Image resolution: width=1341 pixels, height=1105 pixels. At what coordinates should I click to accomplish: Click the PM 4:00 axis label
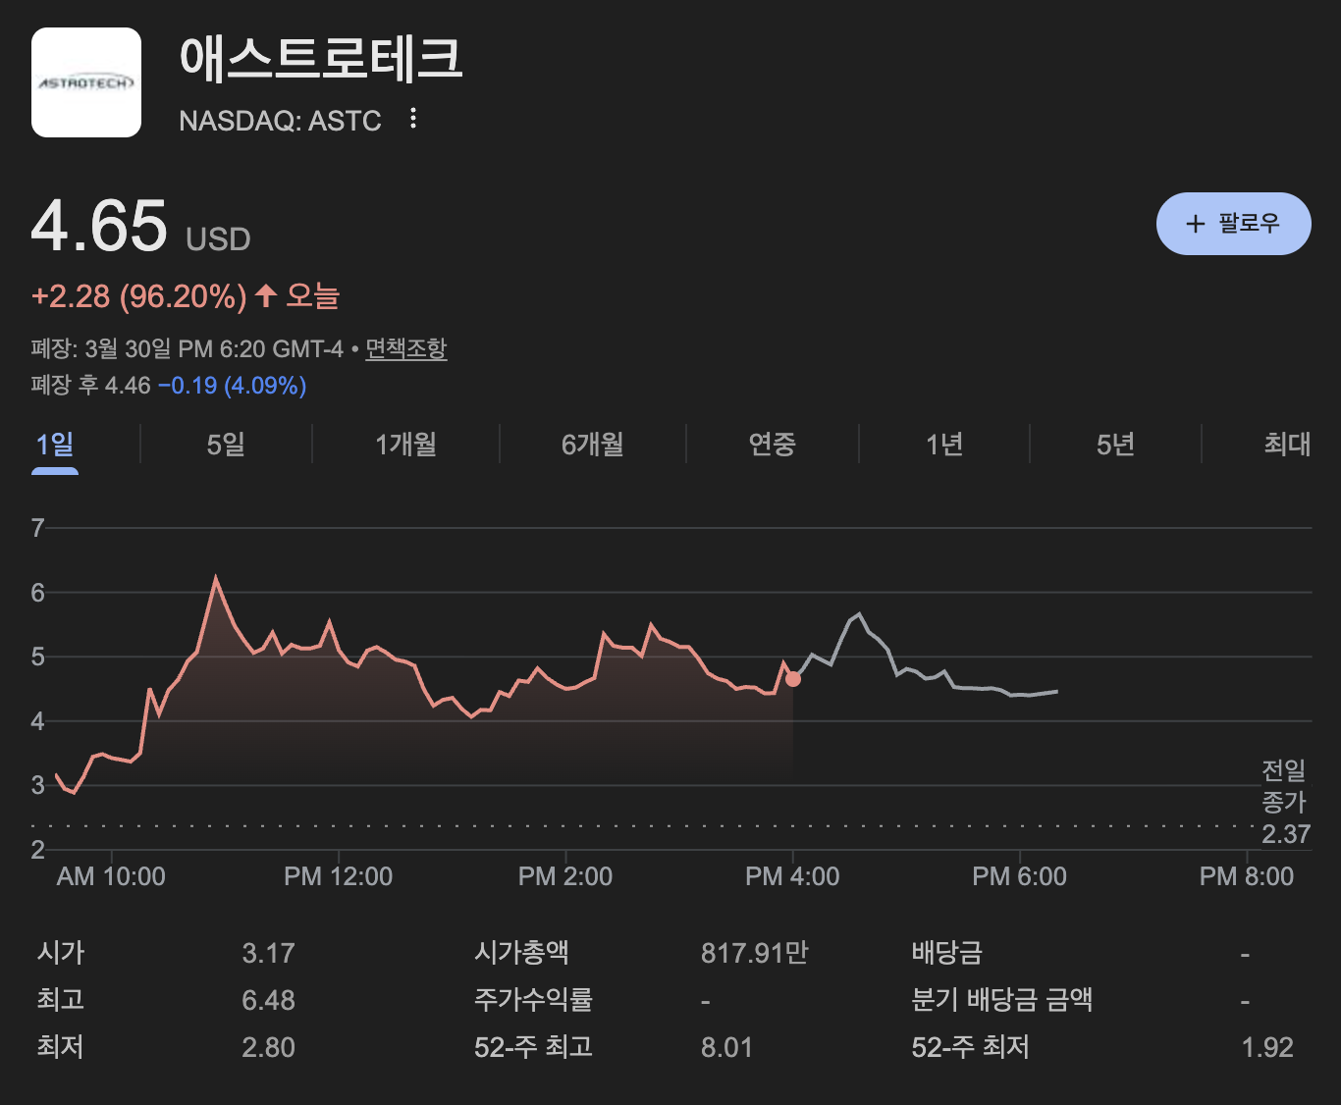(x=792, y=876)
